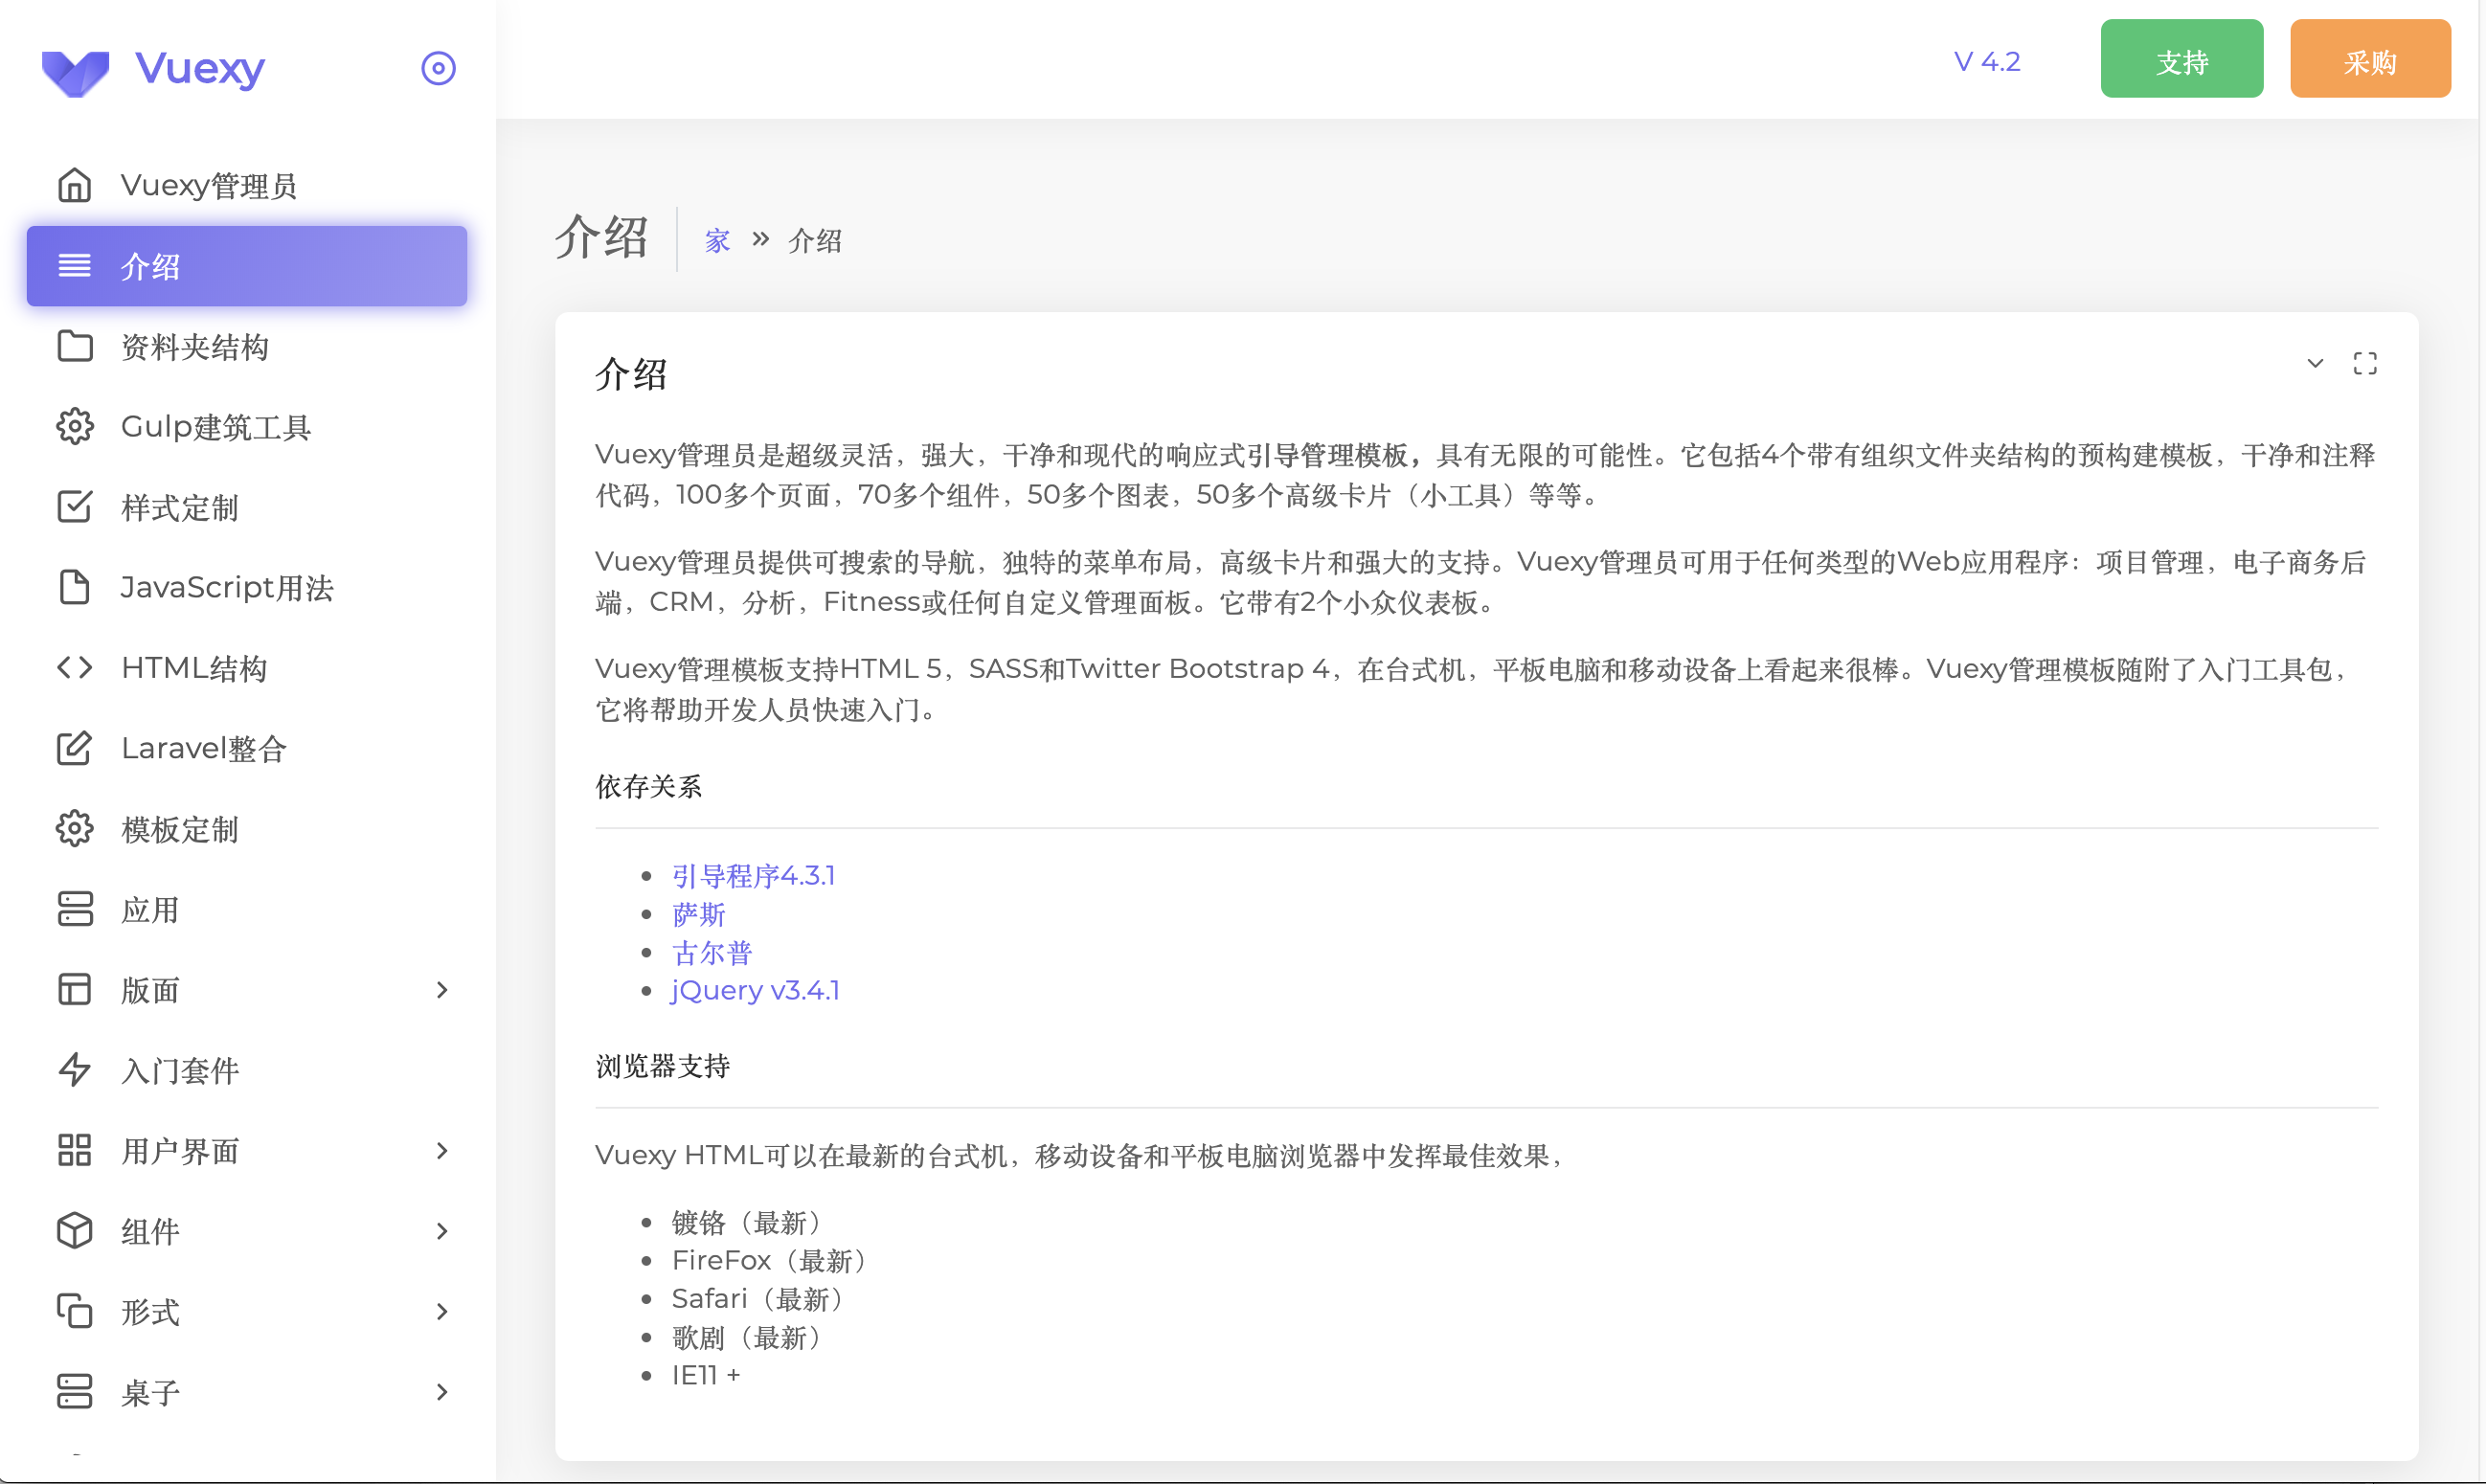The image size is (2486, 1484).
Task: Click the lines icon beside 介绍 menu
Action: coord(75,266)
